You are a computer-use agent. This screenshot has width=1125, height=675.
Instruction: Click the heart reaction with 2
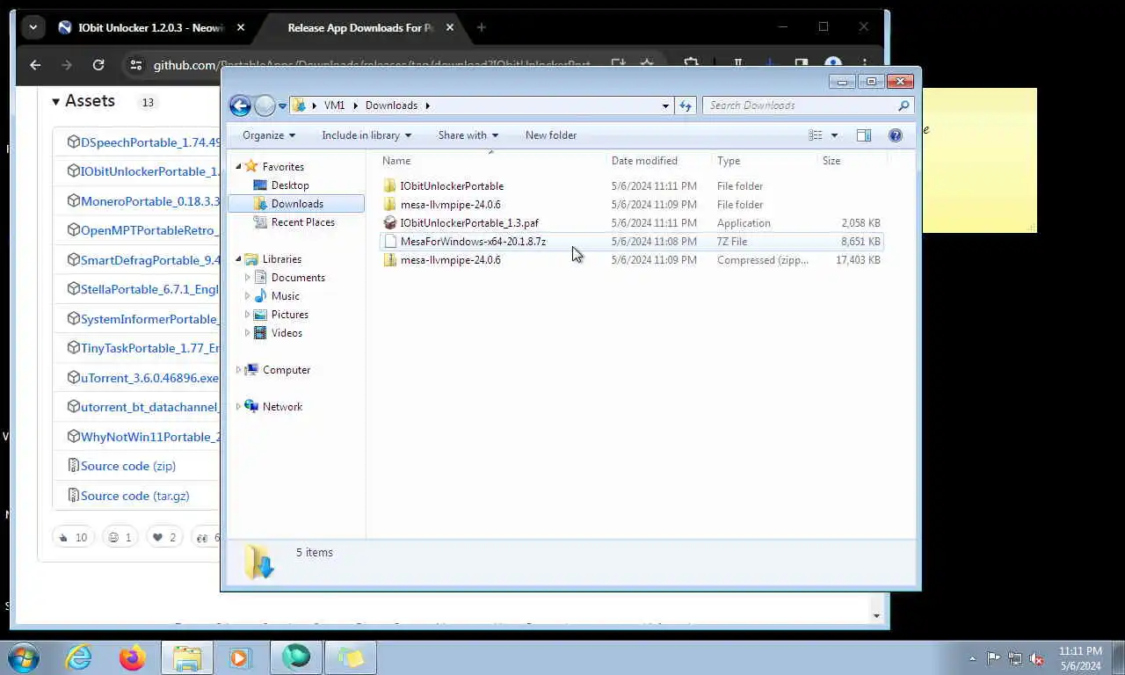coord(163,537)
